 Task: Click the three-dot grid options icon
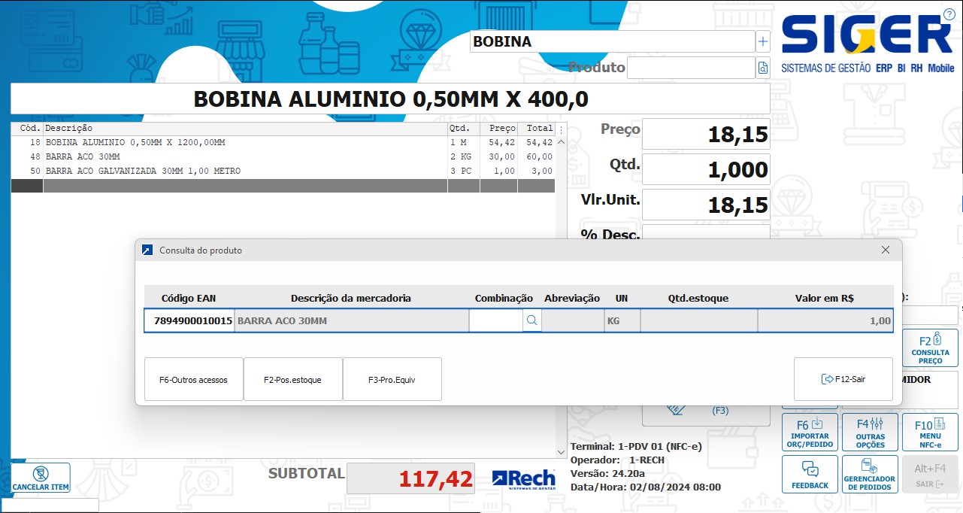(561, 129)
